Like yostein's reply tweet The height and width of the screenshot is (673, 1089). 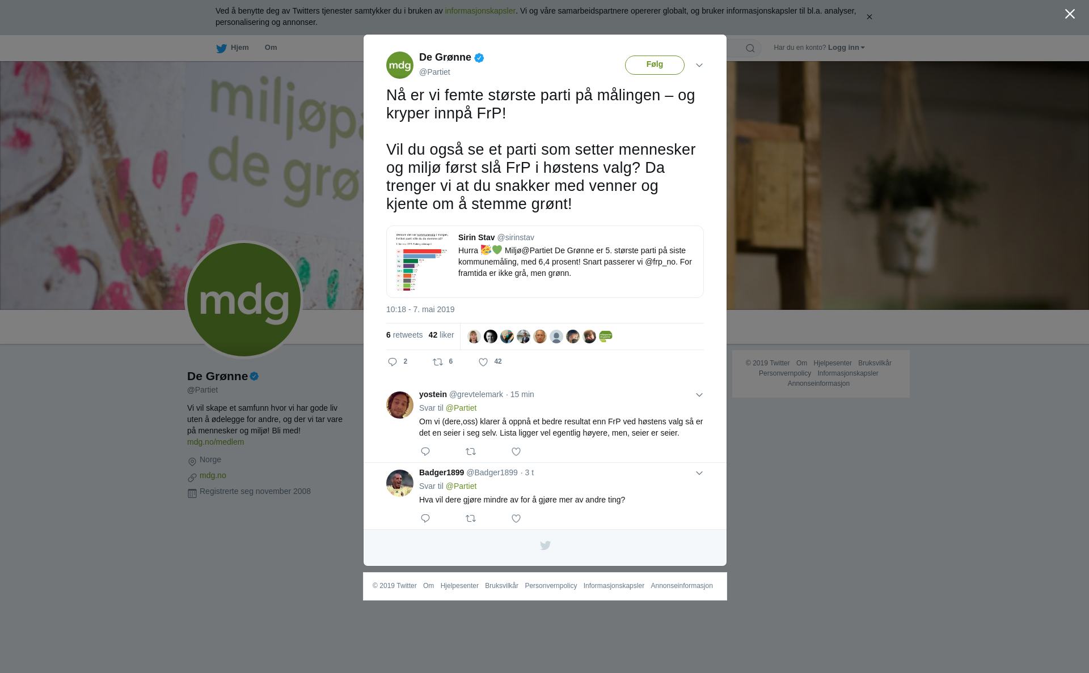pos(516,452)
